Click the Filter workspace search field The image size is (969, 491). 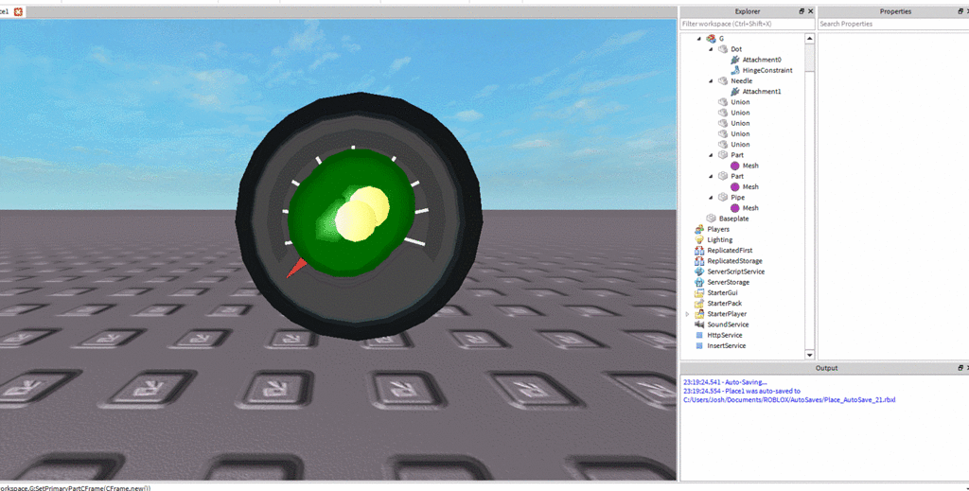[748, 24]
